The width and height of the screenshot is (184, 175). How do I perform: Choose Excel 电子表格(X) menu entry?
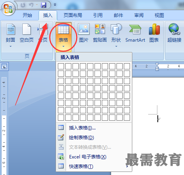tap(94, 157)
